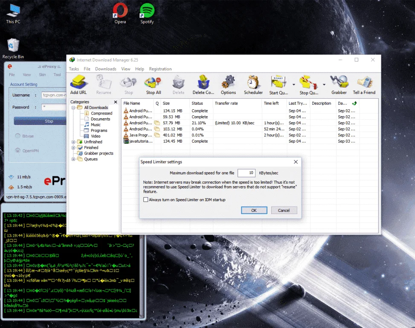Select Programs category in tree

tap(99, 130)
